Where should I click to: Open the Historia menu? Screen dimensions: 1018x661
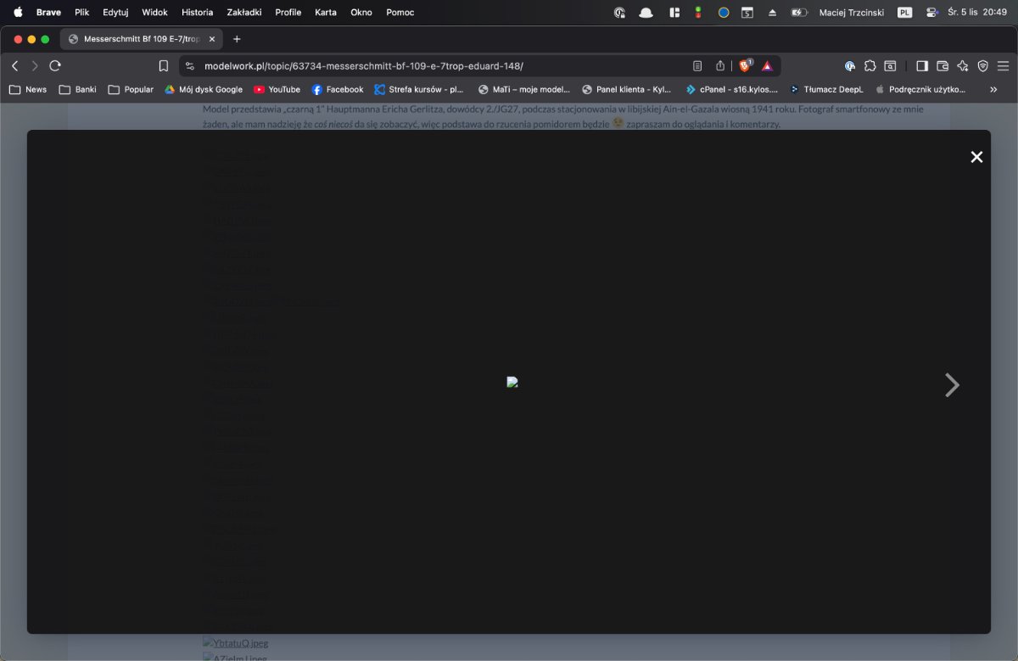pyautogui.click(x=197, y=13)
